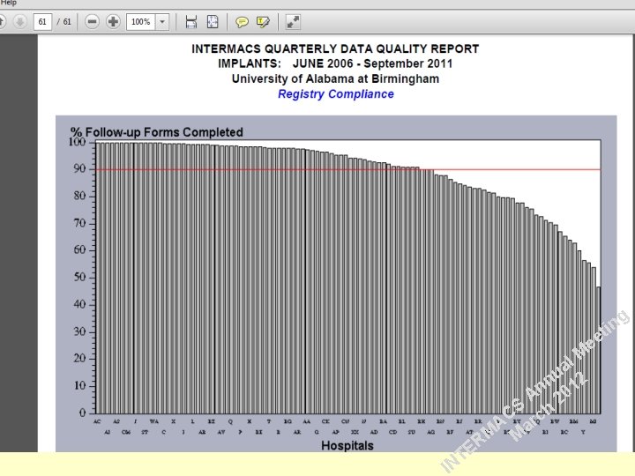Click the 0 y-axis label

(x=83, y=413)
